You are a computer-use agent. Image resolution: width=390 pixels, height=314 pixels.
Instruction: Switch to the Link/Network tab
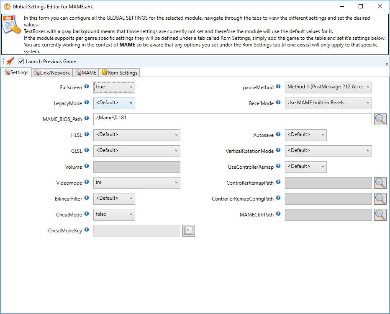[x=52, y=73]
